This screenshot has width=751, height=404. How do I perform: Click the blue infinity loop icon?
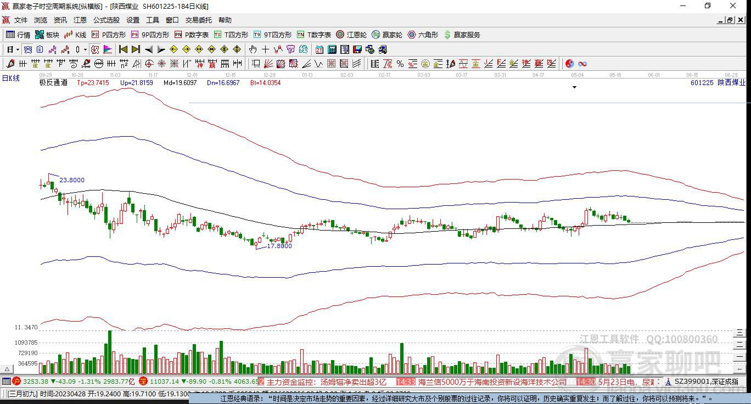point(582,64)
